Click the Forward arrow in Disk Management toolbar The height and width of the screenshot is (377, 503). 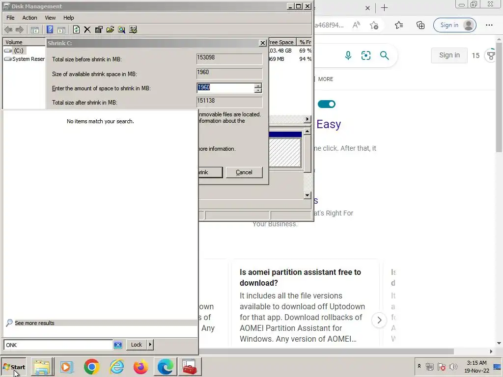click(x=20, y=30)
